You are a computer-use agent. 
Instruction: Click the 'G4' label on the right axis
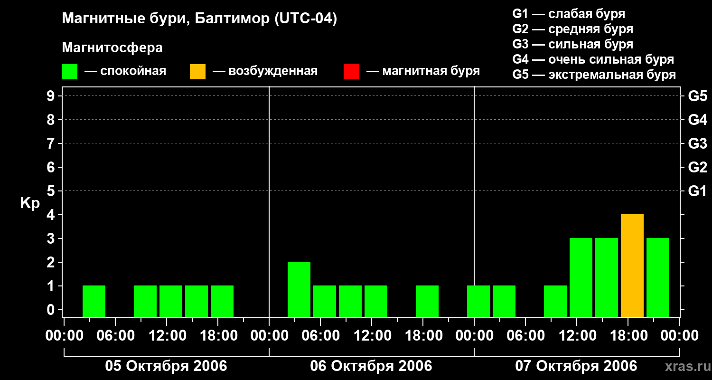698,120
